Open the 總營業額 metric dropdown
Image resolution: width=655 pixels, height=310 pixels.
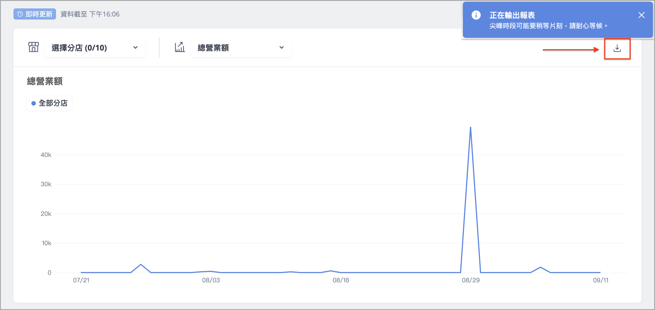241,48
